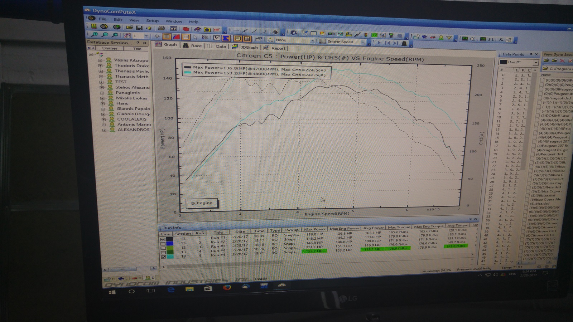Click the filter funnel toolbar icon
The image size is (573, 322).
point(449,37)
